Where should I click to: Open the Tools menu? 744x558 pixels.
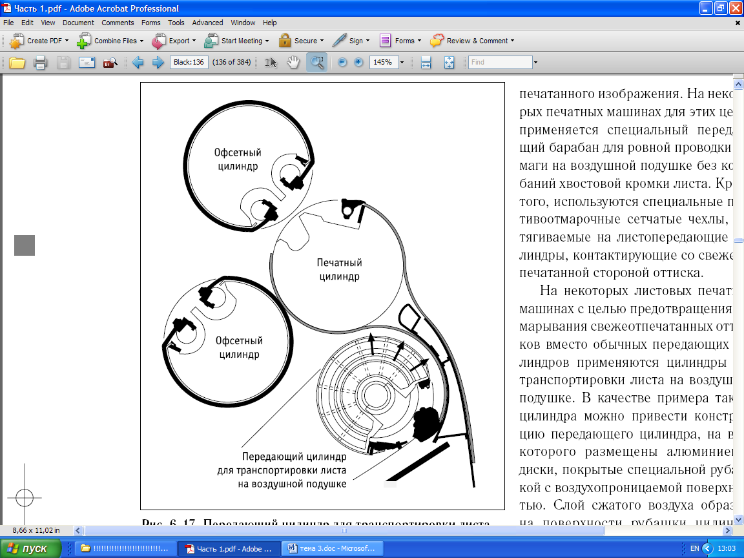pyautogui.click(x=176, y=23)
